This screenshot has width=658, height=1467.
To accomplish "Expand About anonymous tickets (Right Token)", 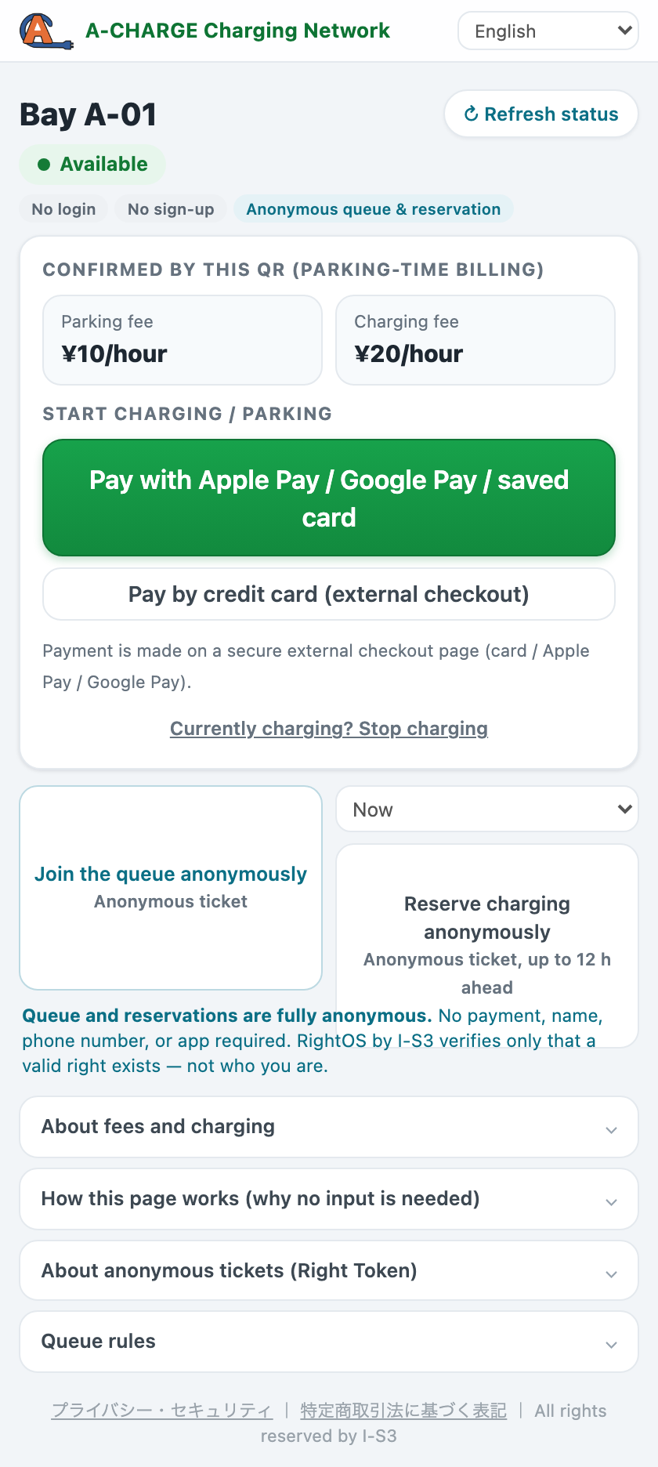I will pos(329,1270).
